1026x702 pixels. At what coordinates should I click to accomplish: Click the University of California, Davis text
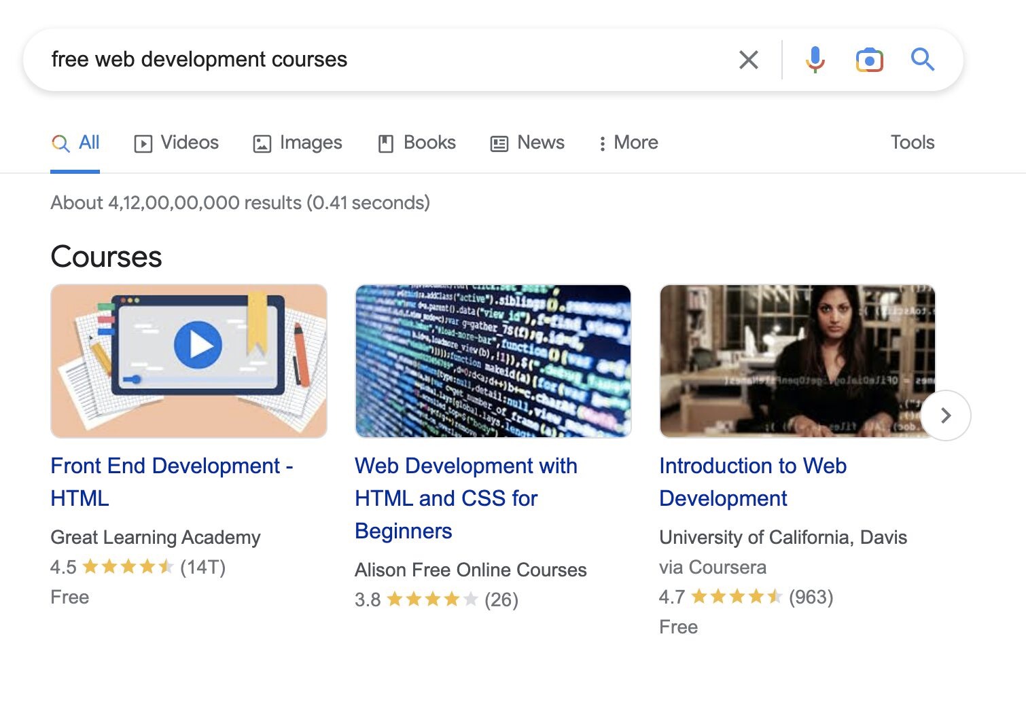[x=783, y=537]
